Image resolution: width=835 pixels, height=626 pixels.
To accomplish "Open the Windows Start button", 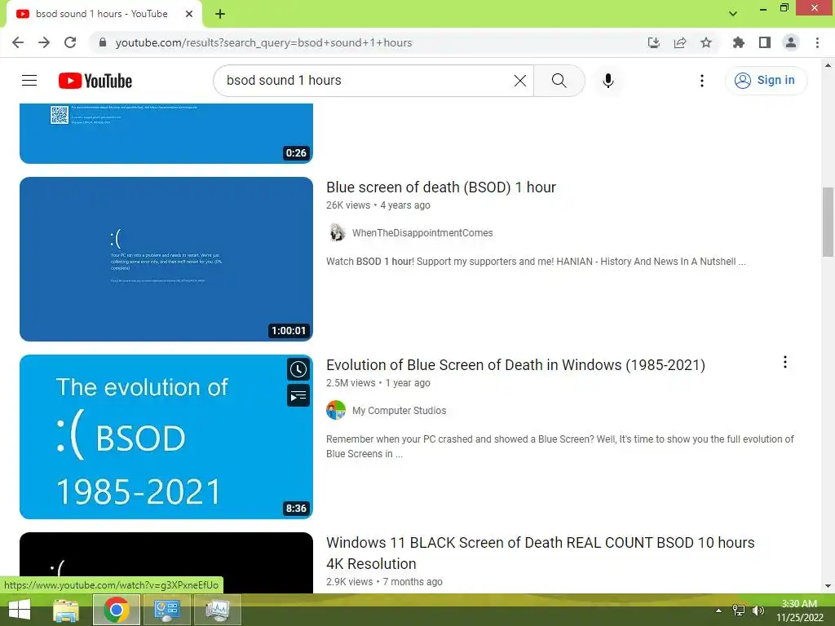I will pyautogui.click(x=20, y=610).
